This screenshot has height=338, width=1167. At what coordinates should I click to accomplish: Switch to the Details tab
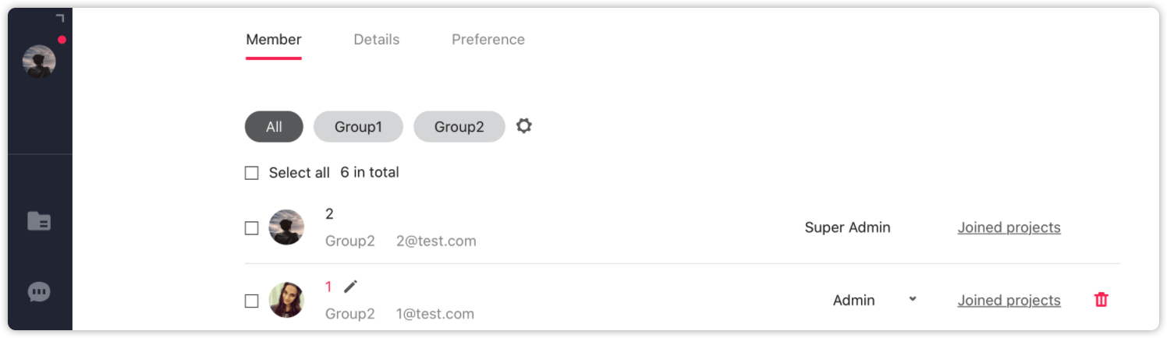click(377, 40)
